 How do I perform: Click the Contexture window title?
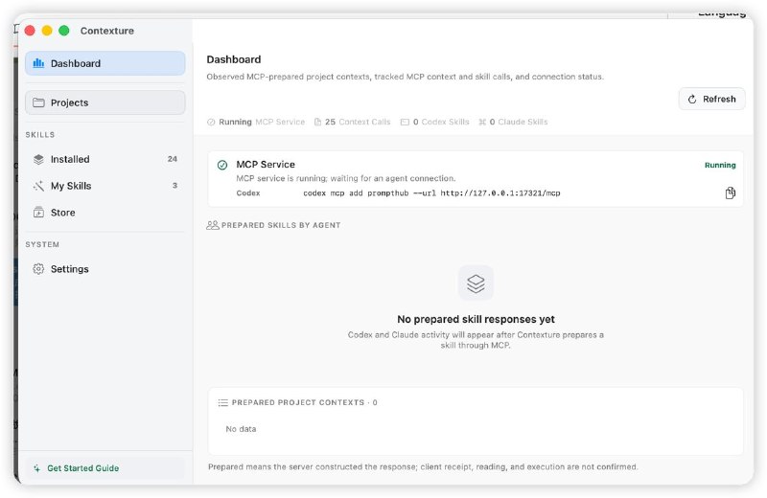pyautogui.click(x=107, y=31)
